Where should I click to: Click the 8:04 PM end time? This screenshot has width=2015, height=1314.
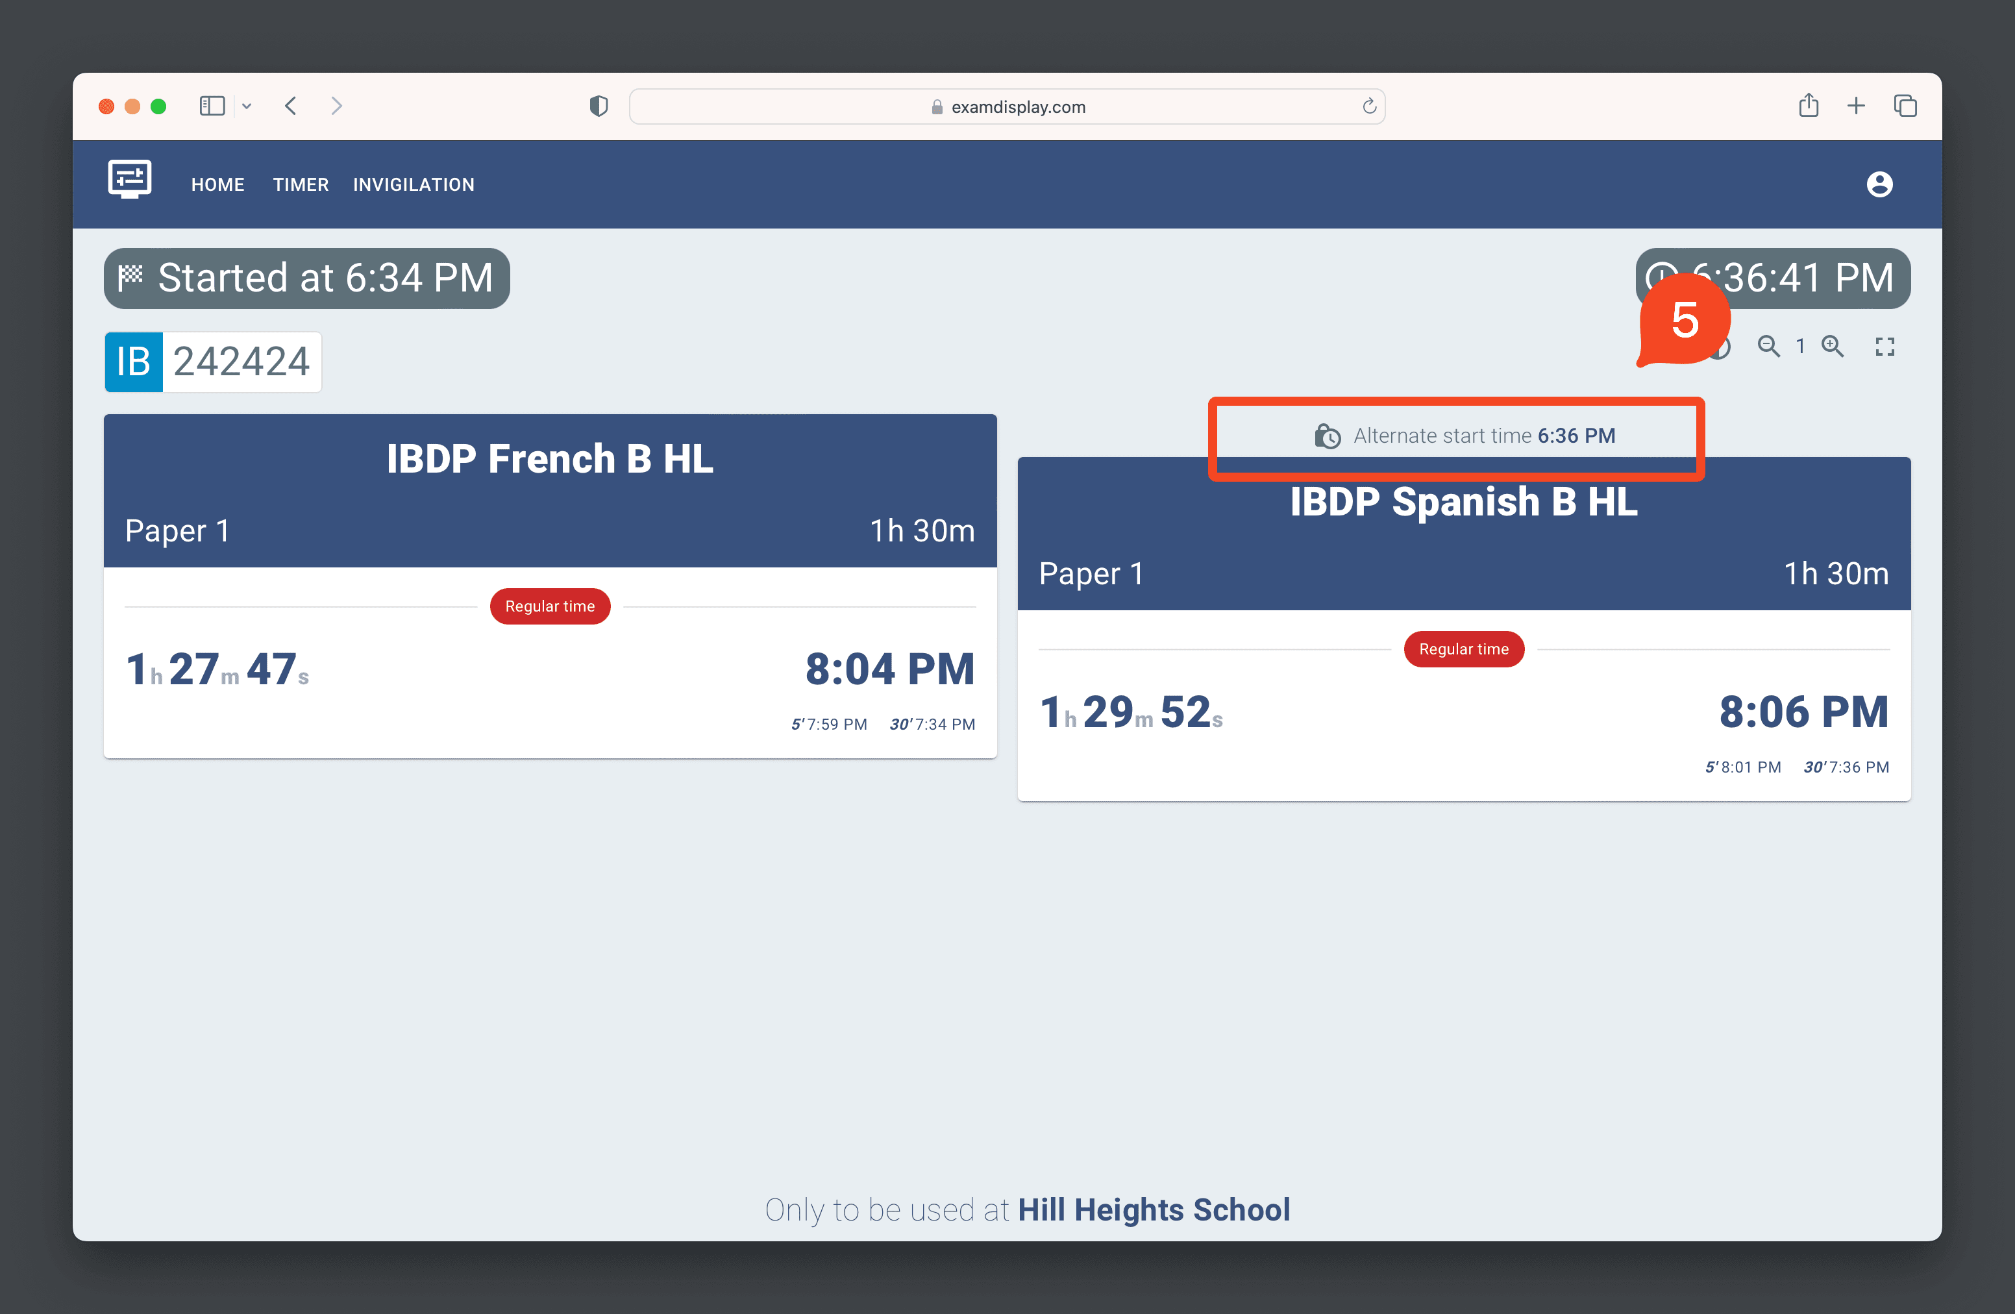[x=890, y=669]
